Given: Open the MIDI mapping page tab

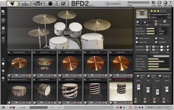Looking at the screenshot, I should [x=50, y=3].
